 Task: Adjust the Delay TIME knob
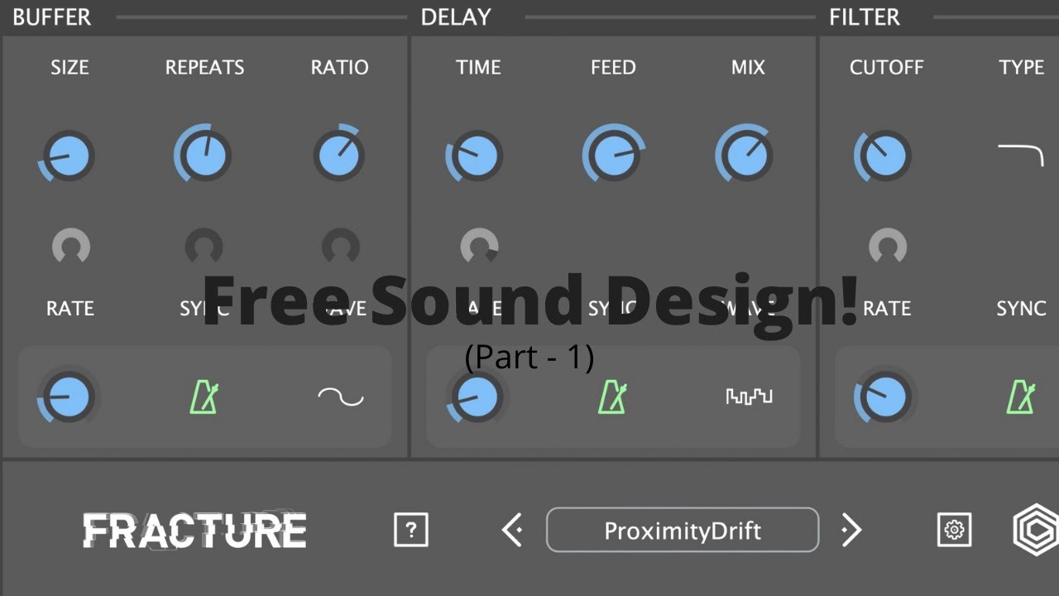point(475,156)
